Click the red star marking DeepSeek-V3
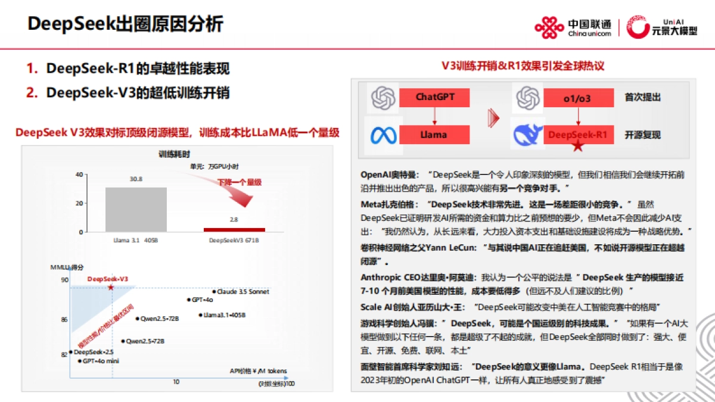 coord(110,287)
